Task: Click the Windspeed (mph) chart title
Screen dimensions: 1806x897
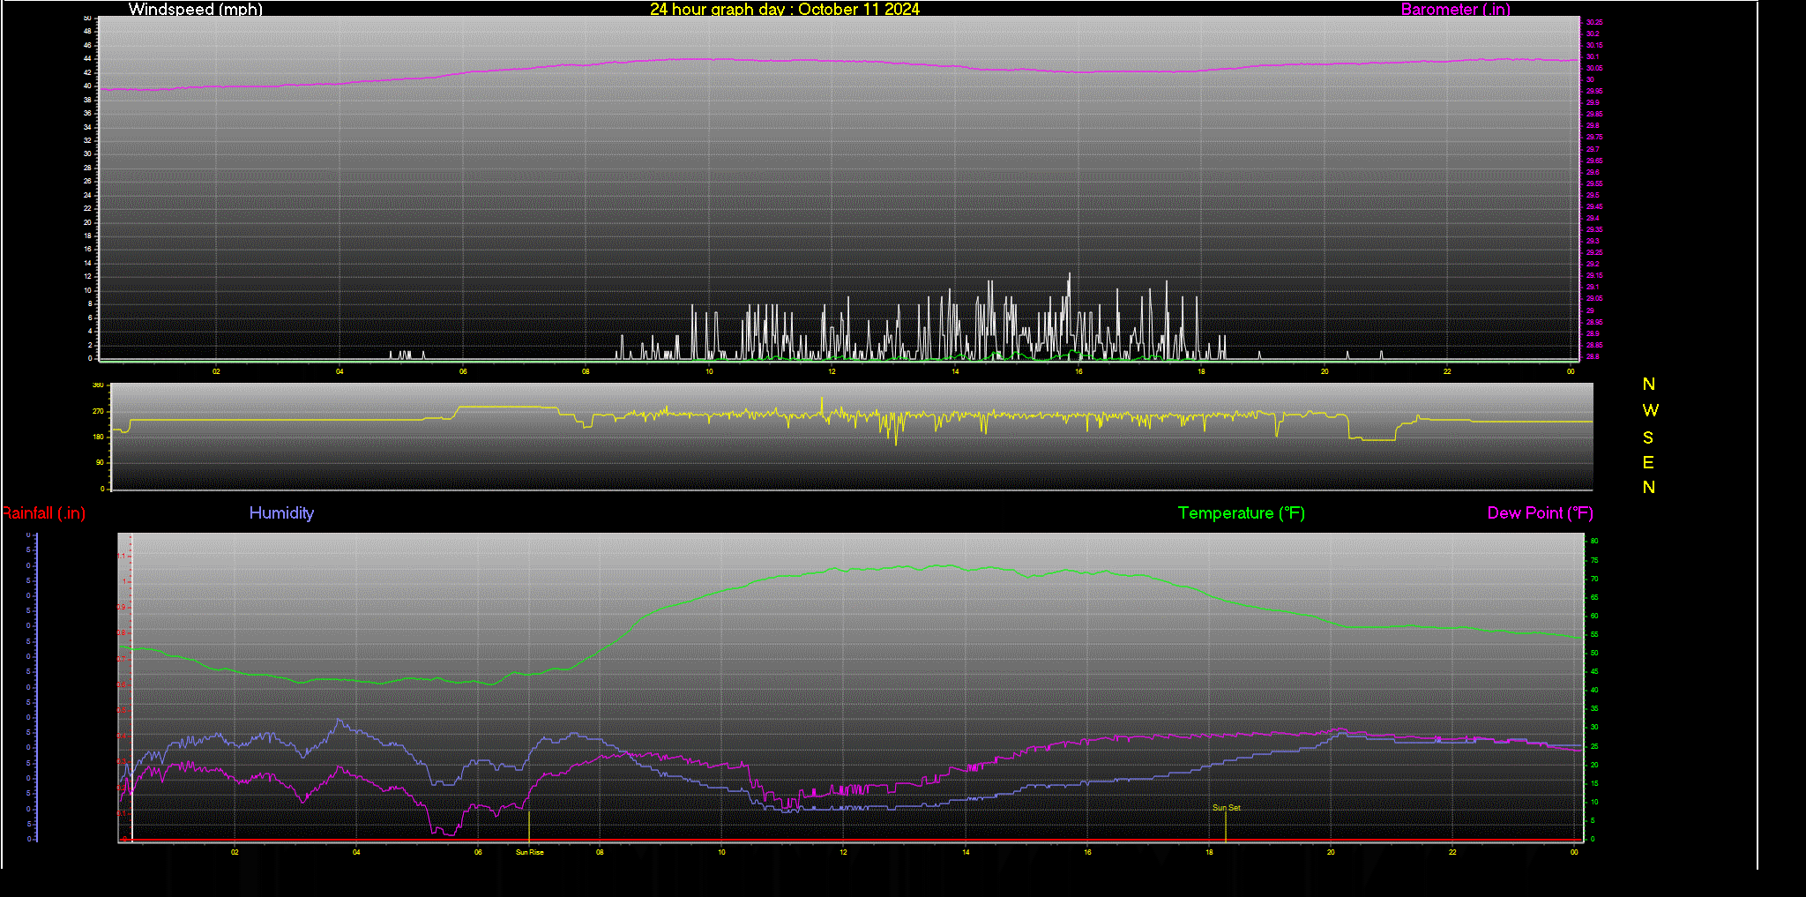Action: pyautogui.click(x=195, y=9)
